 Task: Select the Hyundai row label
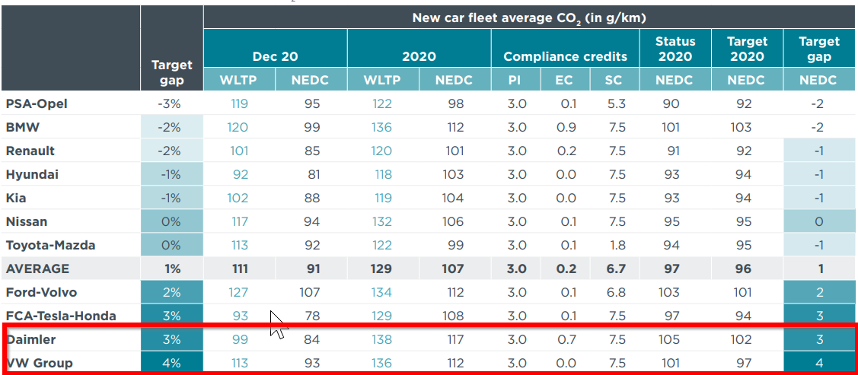click(32, 174)
